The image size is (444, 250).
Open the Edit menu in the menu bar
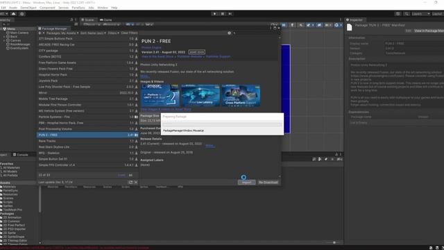click(x=3, y=8)
